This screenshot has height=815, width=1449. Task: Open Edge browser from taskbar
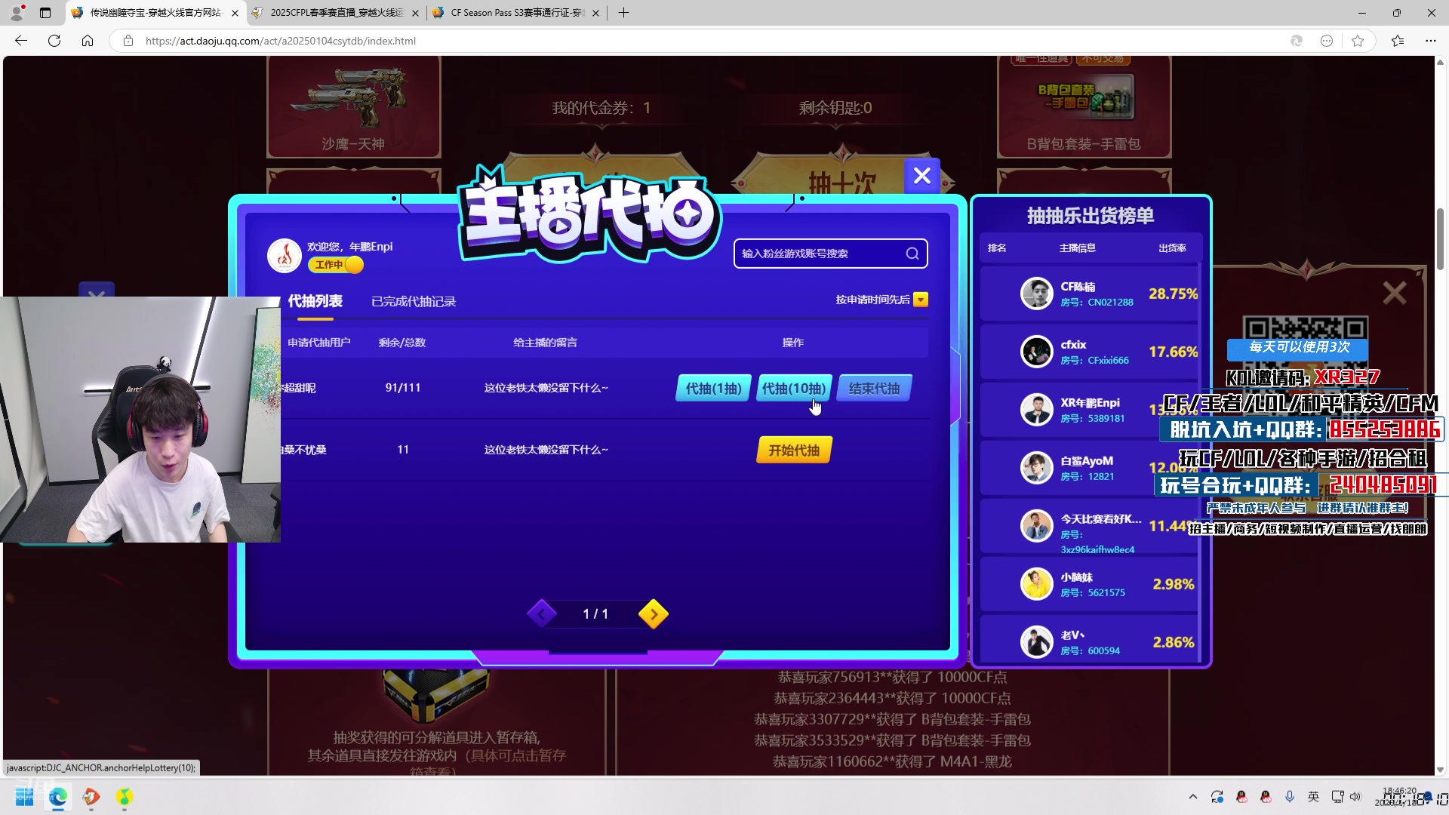58,797
